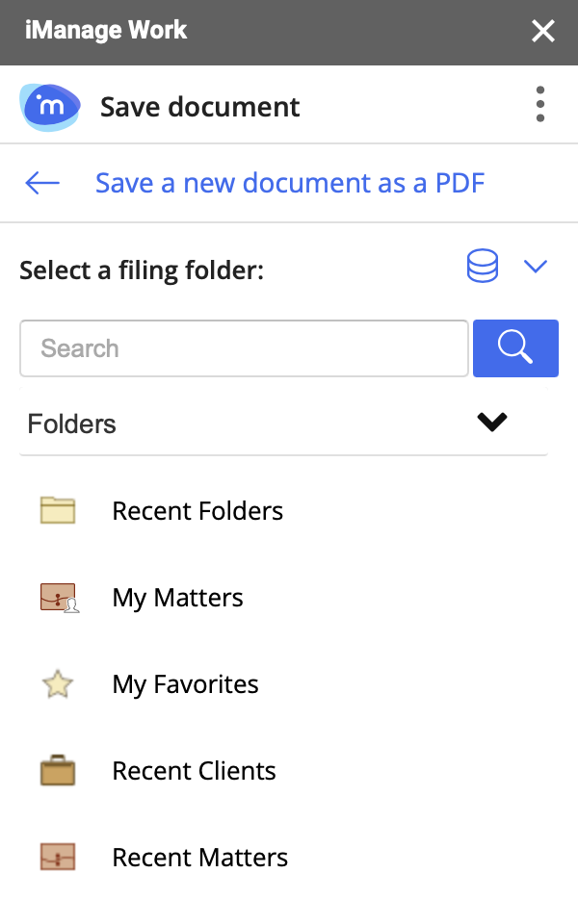This screenshot has width=578, height=899.
Task: Click the 'iManage Work' title text
Action: 106,30
